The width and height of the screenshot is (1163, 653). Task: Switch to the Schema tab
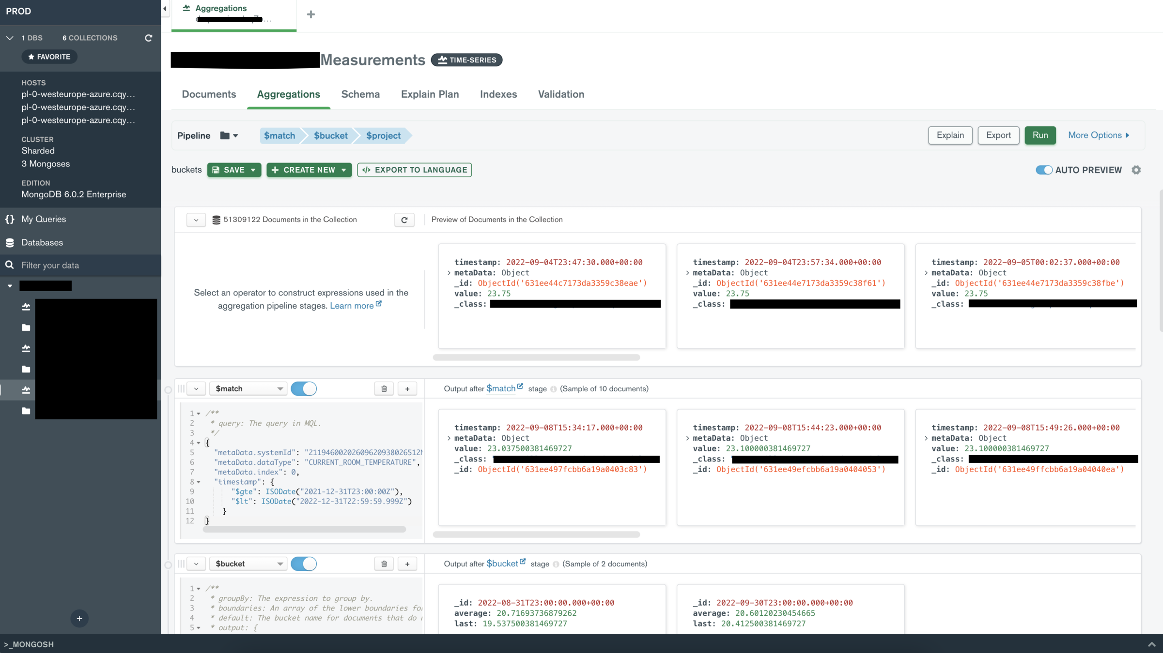coord(360,94)
